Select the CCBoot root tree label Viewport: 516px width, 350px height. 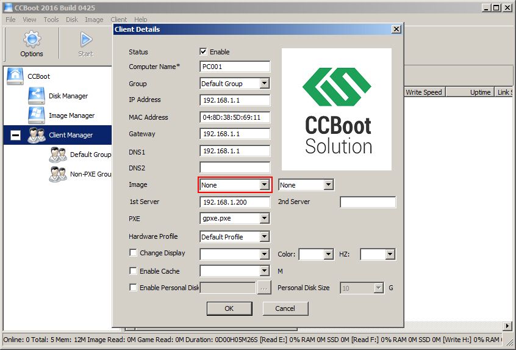pyautogui.click(x=39, y=76)
